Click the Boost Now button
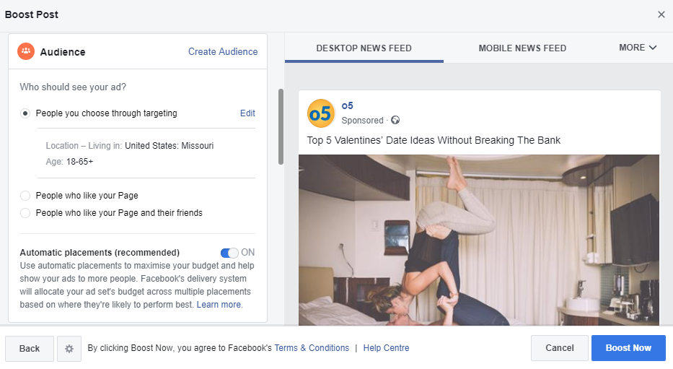The image size is (673, 369). point(628,348)
